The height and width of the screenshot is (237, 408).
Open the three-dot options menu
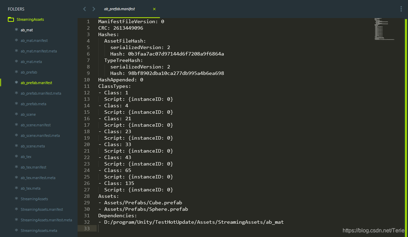[x=401, y=9]
